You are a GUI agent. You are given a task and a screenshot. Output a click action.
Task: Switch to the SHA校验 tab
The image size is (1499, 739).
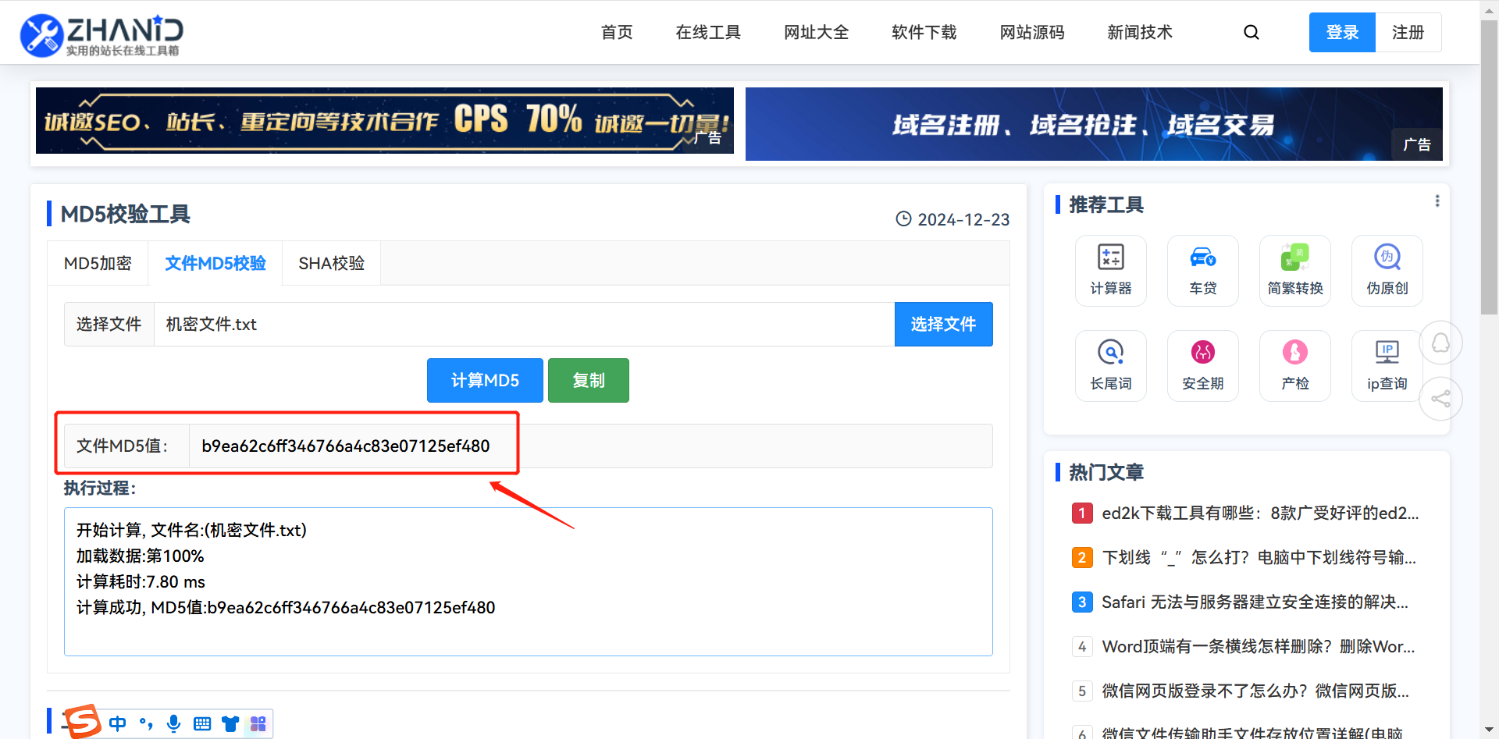[x=331, y=264]
